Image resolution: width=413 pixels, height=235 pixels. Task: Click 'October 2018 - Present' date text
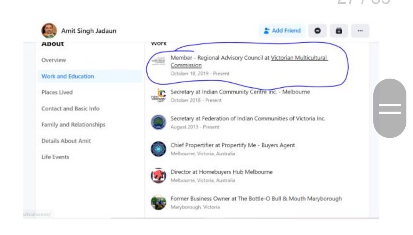196,100
